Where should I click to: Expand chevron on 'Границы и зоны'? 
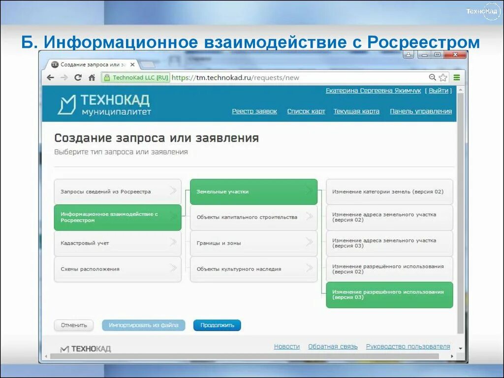tap(309, 242)
